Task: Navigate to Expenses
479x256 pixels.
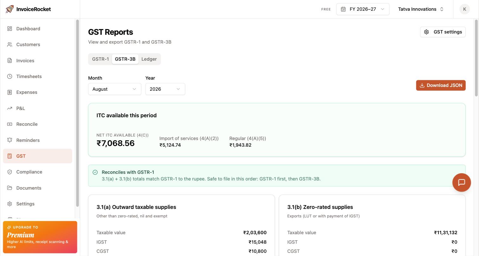Action: tap(38, 92)
